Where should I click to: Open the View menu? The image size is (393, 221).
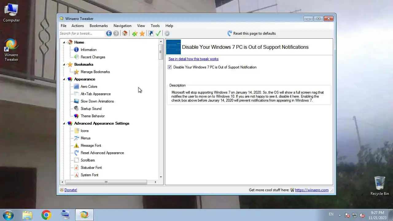141,26
